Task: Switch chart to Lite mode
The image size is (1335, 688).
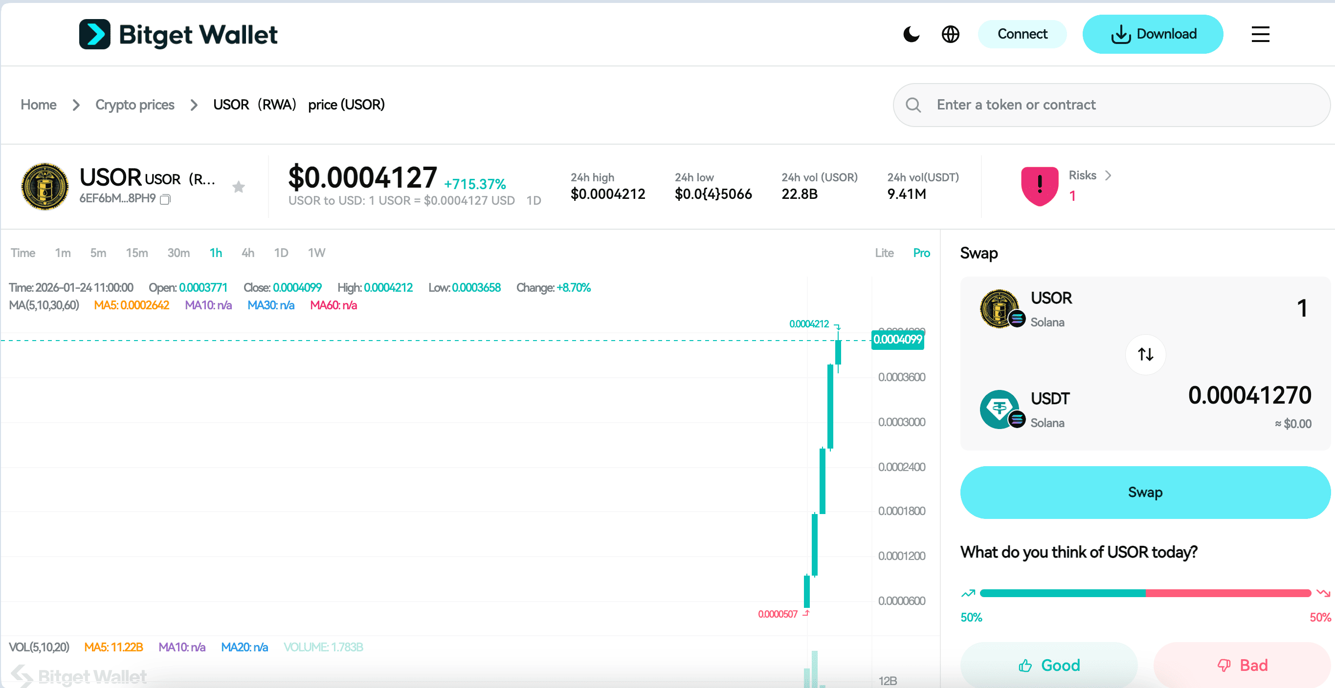Action: point(884,253)
